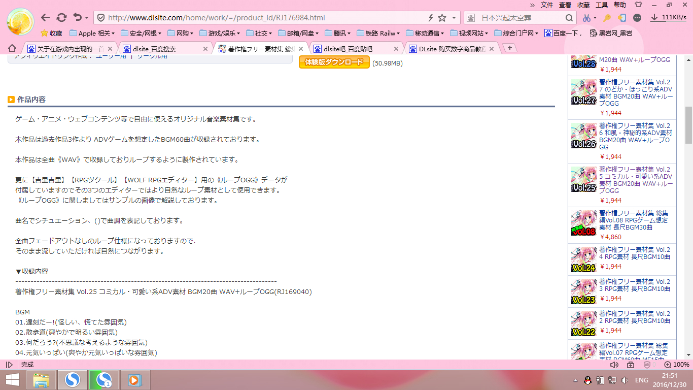Click the undo closed page arrow icon
This screenshot has height=390, width=693.
coord(77,18)
